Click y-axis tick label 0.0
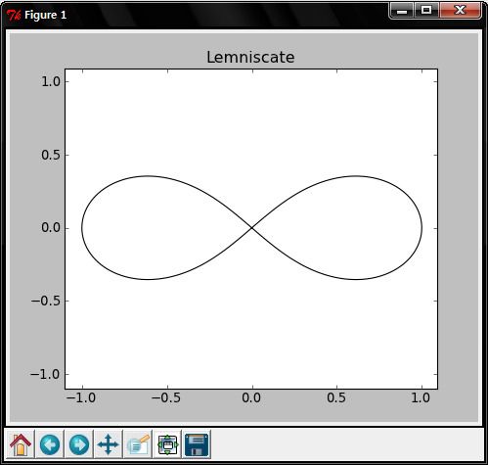Image resolution: width=488 pixels, height=465 pixels. (x=51, y=227)
